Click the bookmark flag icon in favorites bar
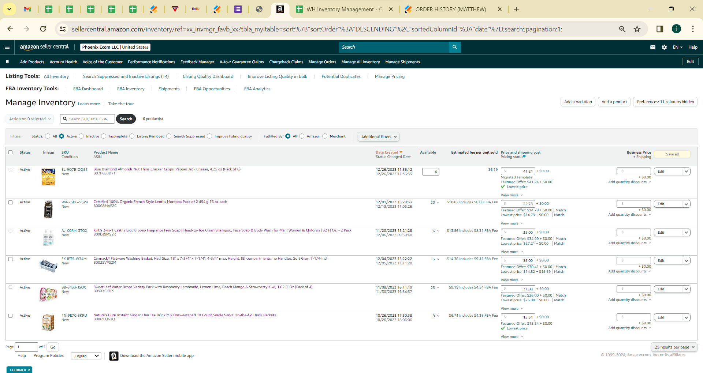703x373 pixels. [x=7, y=62]
